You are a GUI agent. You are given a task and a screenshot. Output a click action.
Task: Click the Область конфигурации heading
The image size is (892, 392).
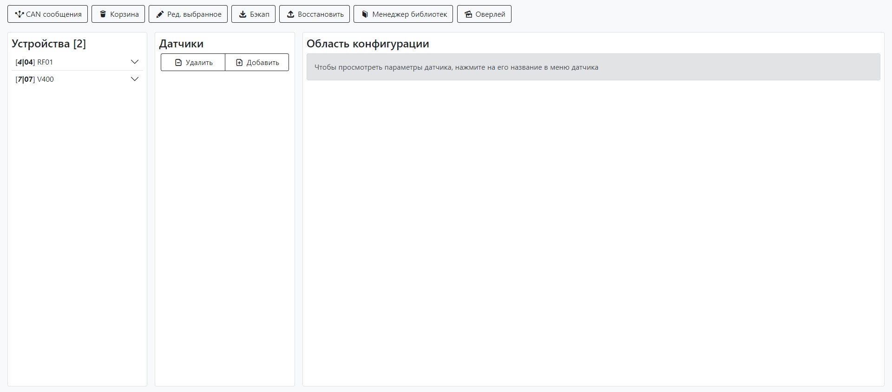click(x=367, y=44)
